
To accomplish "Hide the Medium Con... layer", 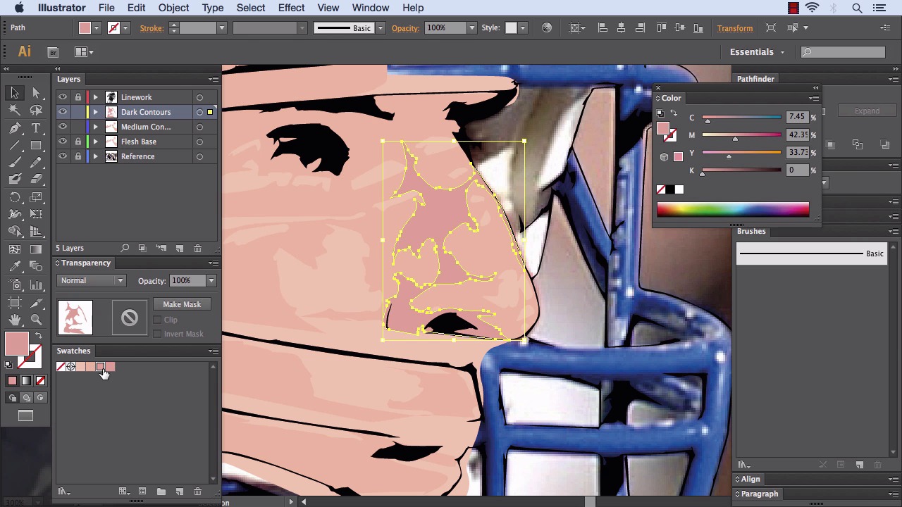I will (x=63, y=127).
